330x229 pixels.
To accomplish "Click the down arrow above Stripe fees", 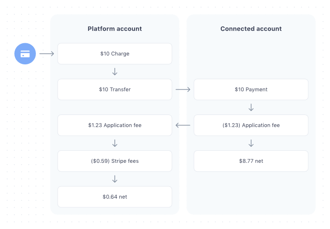I will 115,143.
